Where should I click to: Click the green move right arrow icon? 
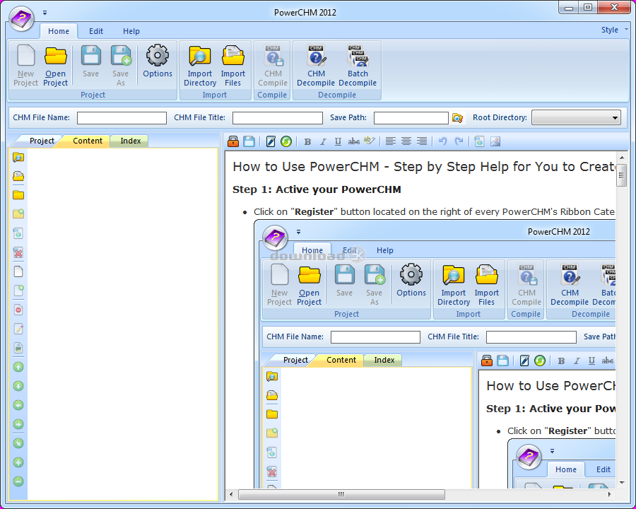[18, 424]
